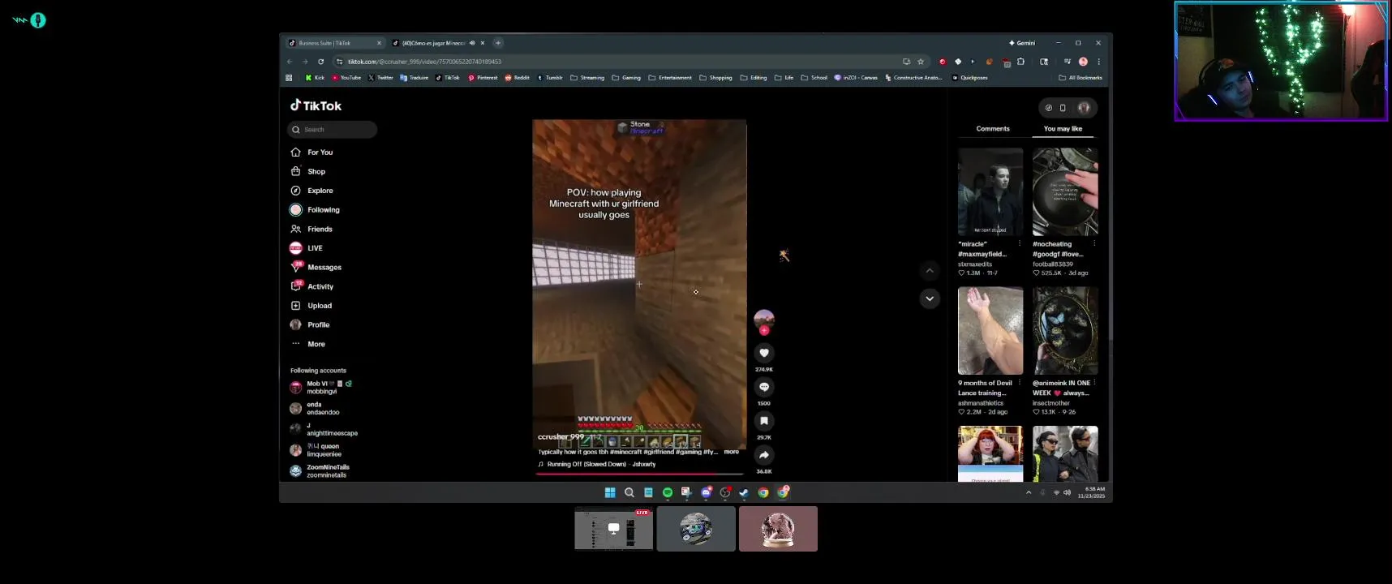This screenshot has width=1392, height=584.
Task: Open the Gemini button in Chrome
Action: 1022,43
